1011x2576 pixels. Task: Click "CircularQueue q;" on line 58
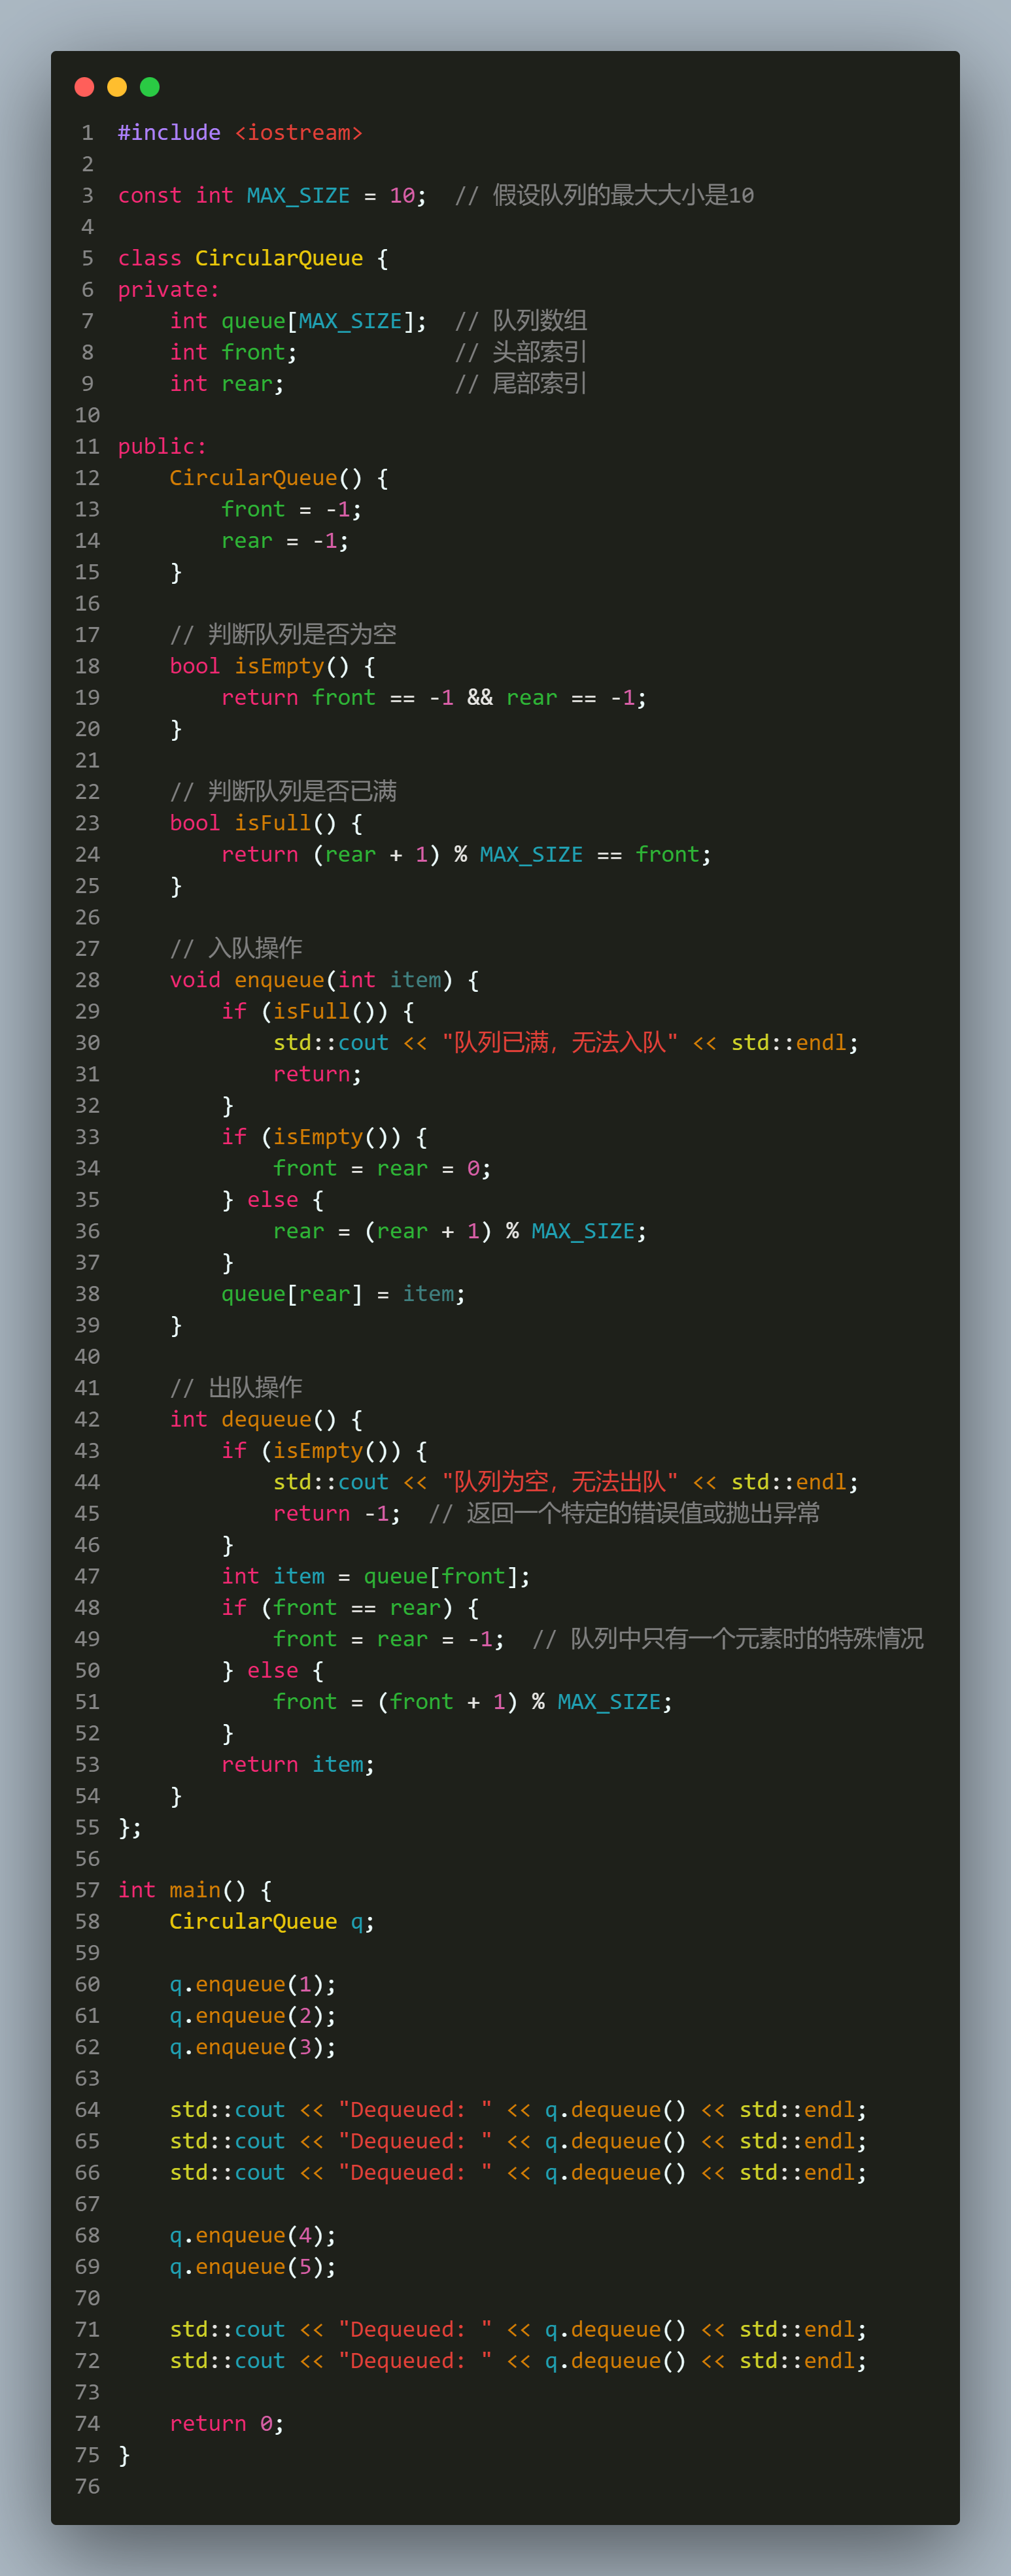[x=272, y=1922]
